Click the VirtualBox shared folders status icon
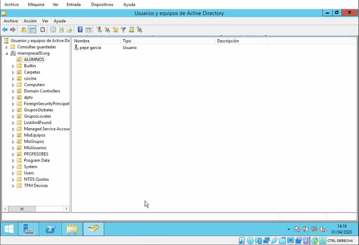Image resolution: width=359 pixels, height=245 pixels. tap(282, 241)
